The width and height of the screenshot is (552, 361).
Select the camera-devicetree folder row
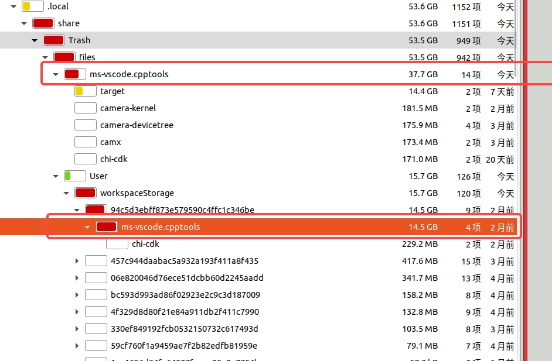tap(258, 125)
